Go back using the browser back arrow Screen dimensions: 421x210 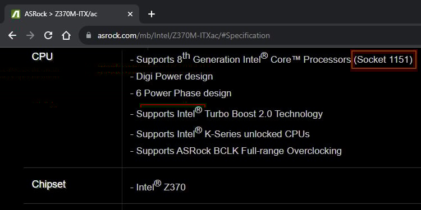point(12,35)
